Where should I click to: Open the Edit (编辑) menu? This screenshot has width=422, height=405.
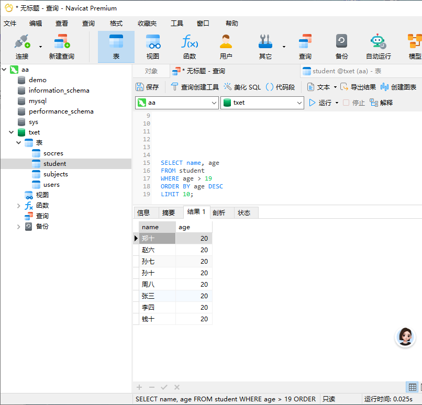click(x=36, y=24)
